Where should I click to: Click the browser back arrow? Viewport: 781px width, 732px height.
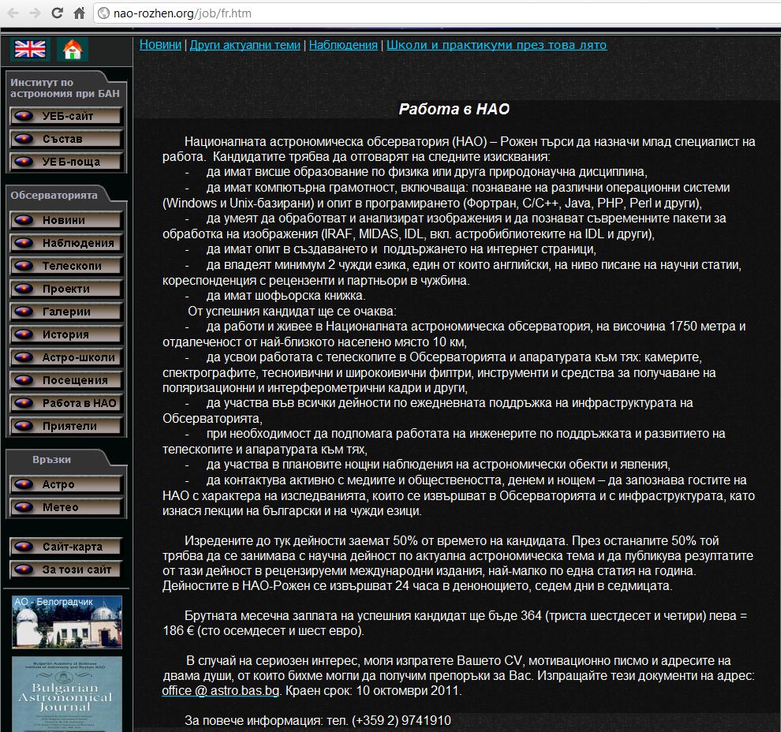(x=13, y=13)
